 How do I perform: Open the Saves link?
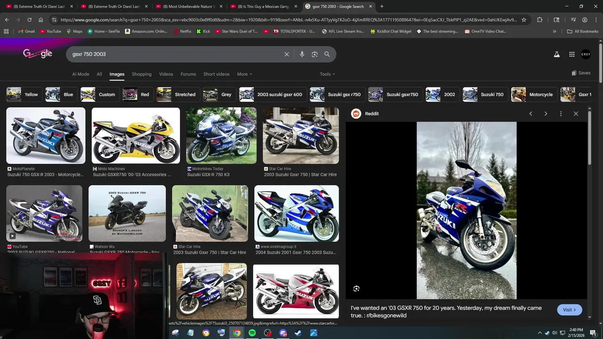(581, 73)
